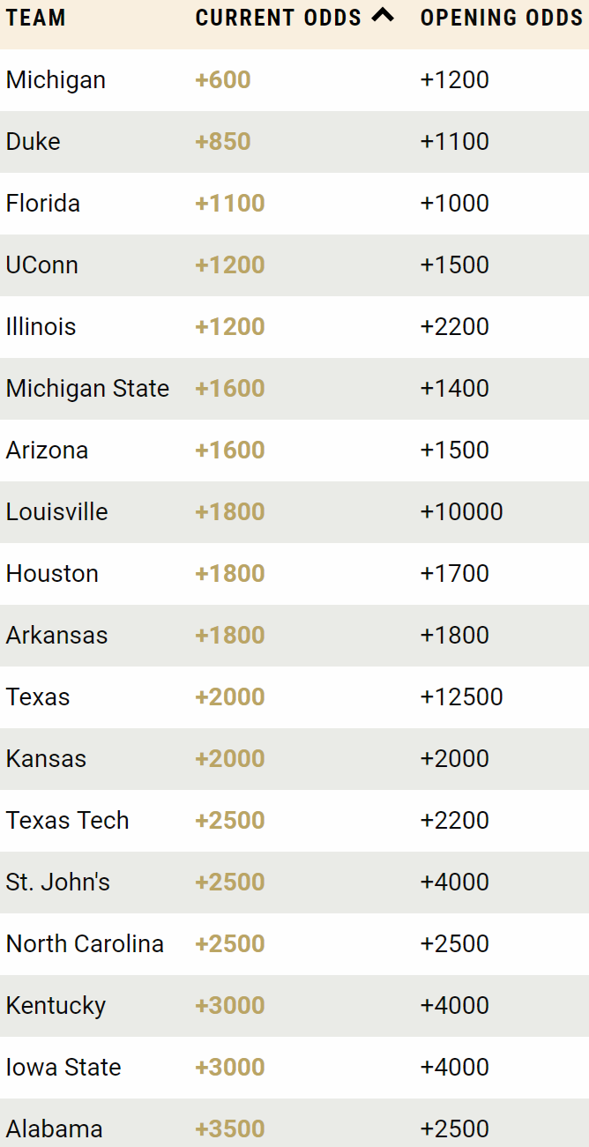
Task: Select Kansas current odds +2000
Action: pos(230,759)
